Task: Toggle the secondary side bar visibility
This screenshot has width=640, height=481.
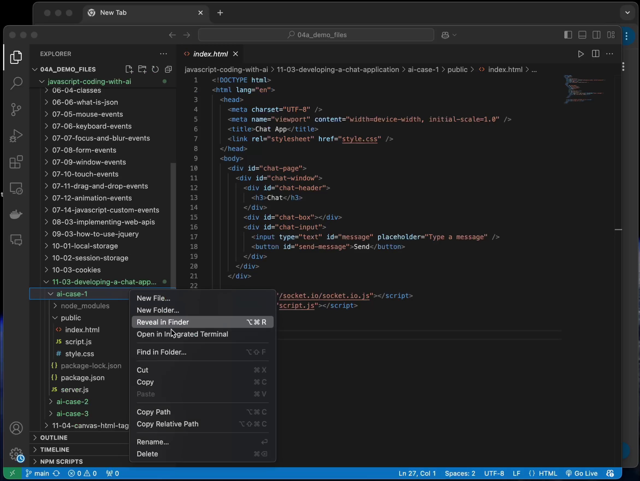Action: coord(596,35)
